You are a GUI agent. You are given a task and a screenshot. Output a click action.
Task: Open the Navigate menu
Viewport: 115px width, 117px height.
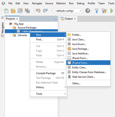coord(37,3)
